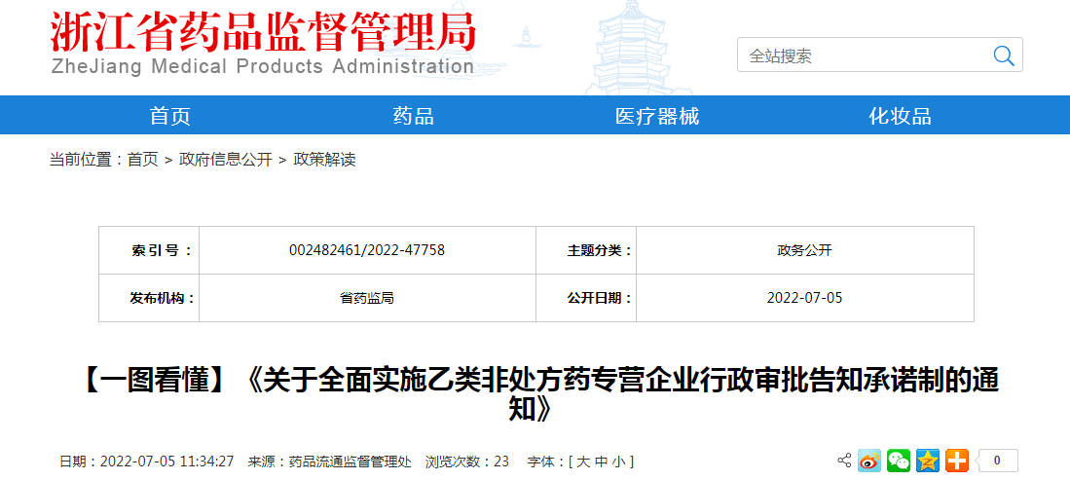Image resolution: width=1070 pixels, height=480 pixels.
Task: Click the site title 浙江省药品监督管理局
Action: tap(264, 32)
